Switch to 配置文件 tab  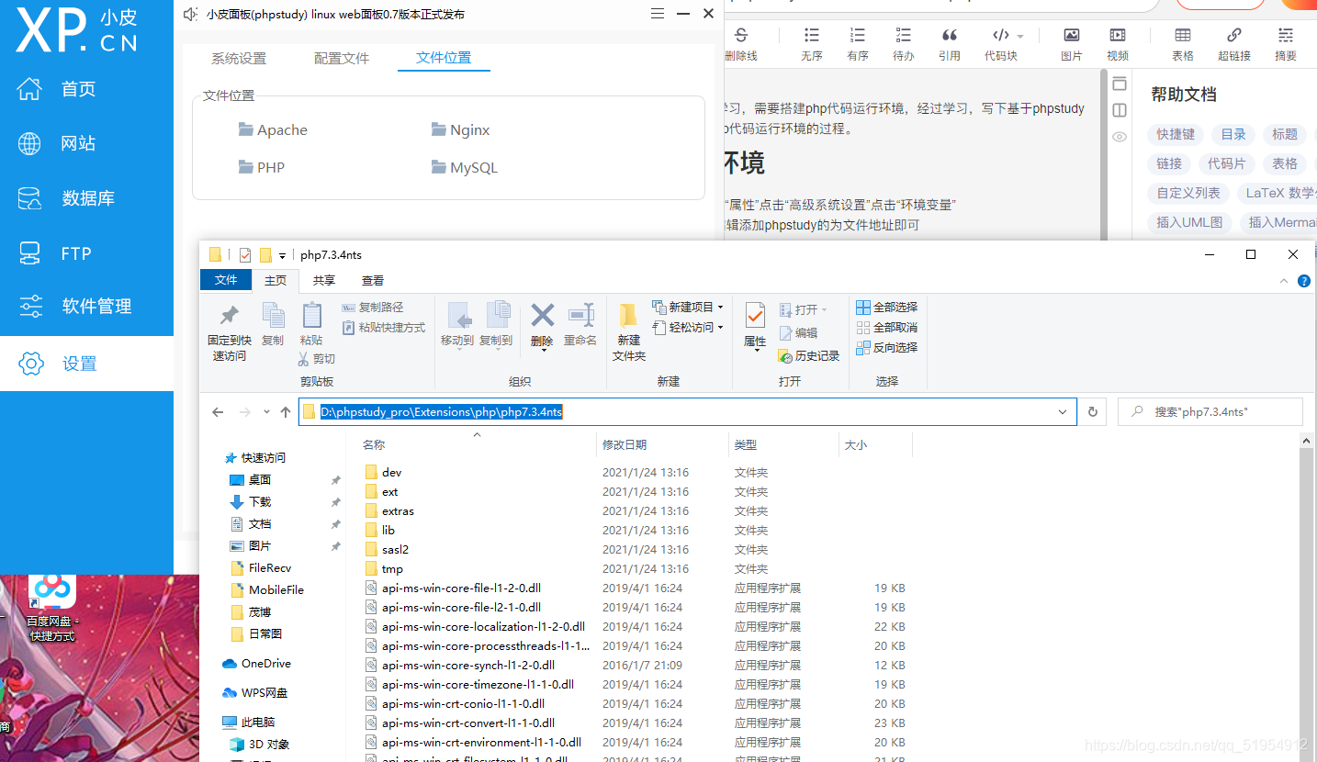(x=342, y=58)
